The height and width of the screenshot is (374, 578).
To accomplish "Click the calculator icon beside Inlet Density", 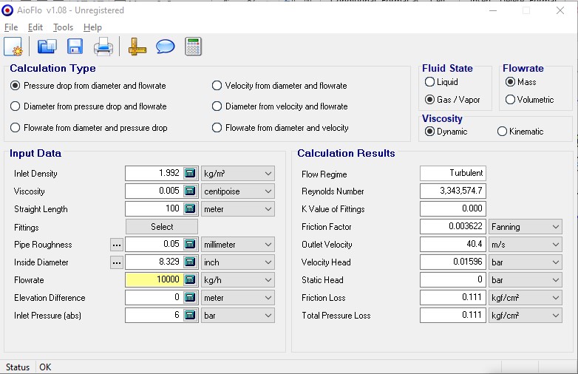I will pos(190,174).
